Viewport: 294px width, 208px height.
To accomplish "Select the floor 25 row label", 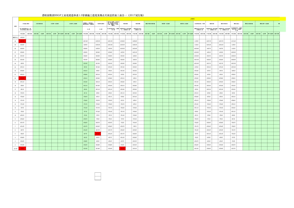I will point(15,59).
